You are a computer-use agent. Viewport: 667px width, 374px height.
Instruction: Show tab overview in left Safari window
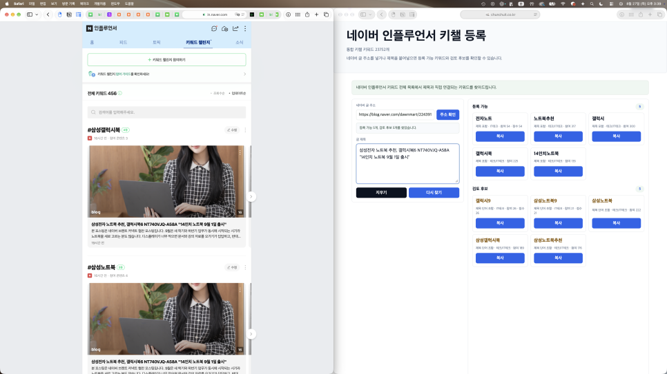coord(327,14)
